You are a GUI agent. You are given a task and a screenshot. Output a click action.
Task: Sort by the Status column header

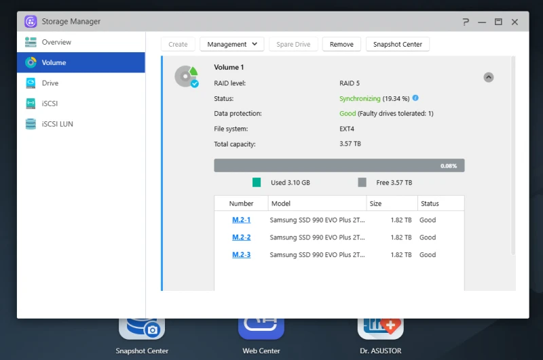[441, 203]
